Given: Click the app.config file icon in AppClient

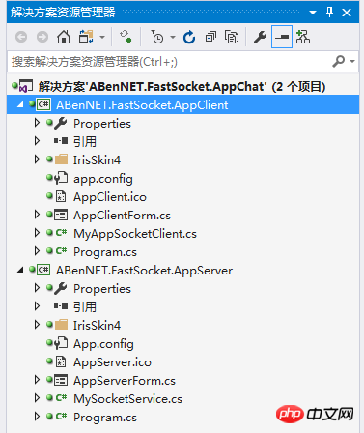Looking at the screenshot, I should pyautogui.click(x=61, y=178).
